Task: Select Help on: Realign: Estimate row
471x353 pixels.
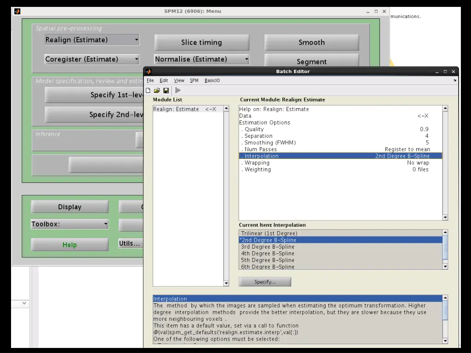Action: click(x=340, y=109)
